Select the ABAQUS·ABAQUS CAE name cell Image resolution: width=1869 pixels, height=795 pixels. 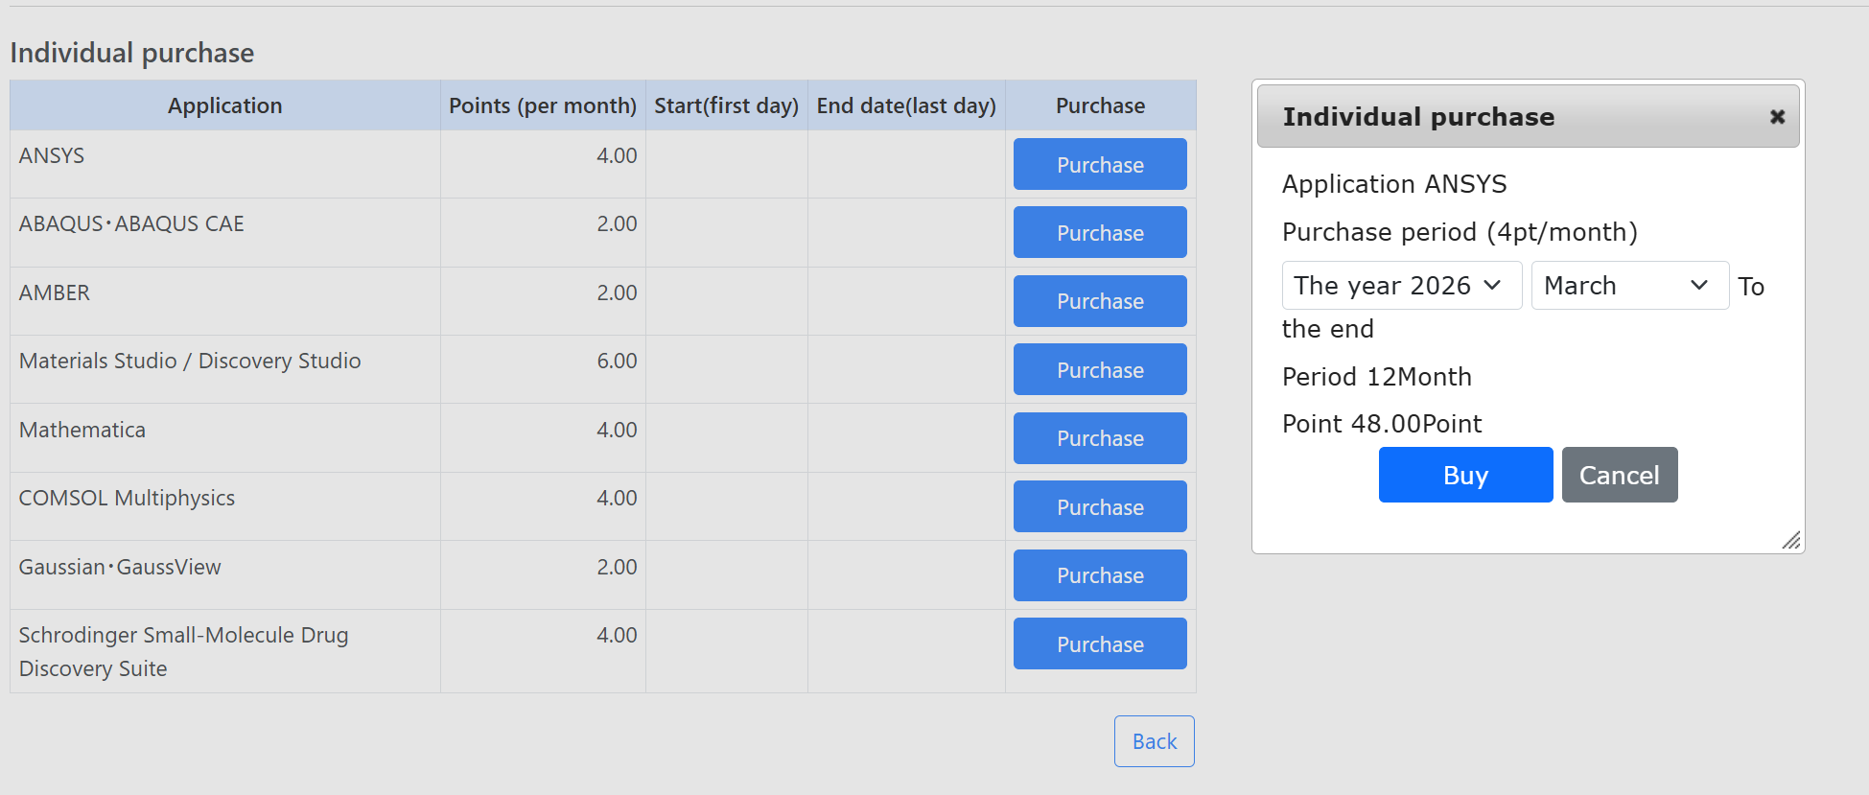point(225,232)
